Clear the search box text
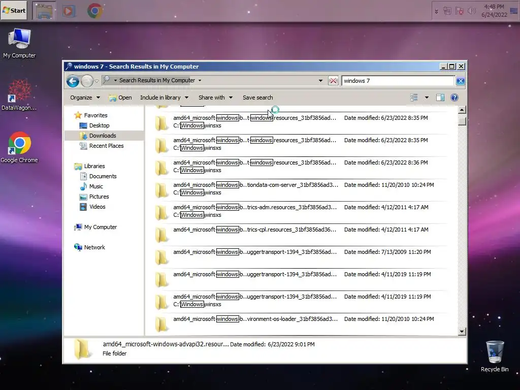Screen dimensions: 520x390 point(460,81)
